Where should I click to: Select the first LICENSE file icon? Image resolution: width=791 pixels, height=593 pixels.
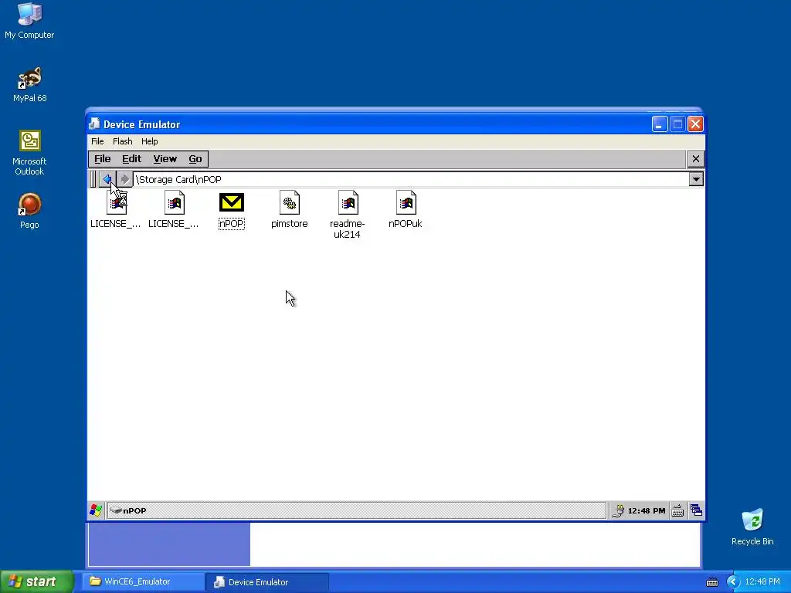tap(117, 203)
